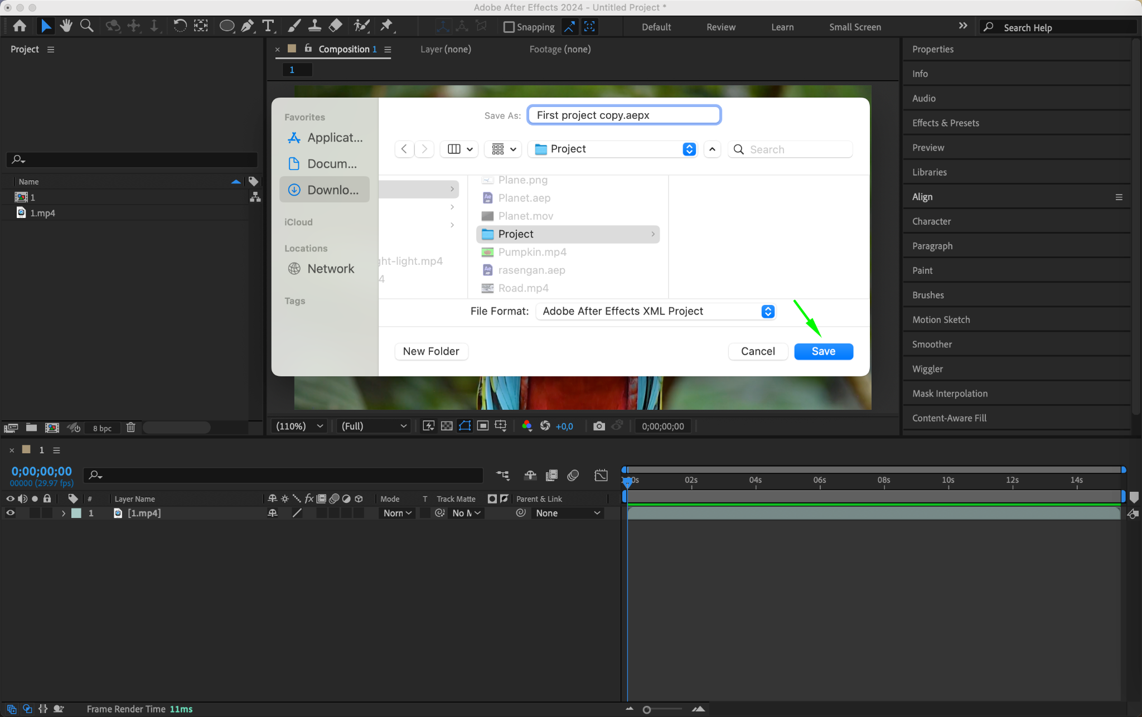Click the New Folder button
The image size is (1142, 717).
click(x=430, y=351)
